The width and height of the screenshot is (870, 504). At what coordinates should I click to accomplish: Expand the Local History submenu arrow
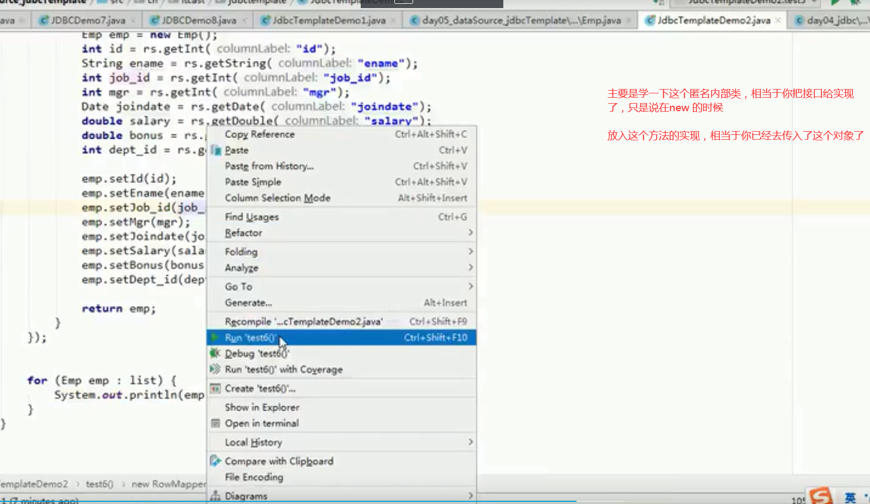coord(470,442)
